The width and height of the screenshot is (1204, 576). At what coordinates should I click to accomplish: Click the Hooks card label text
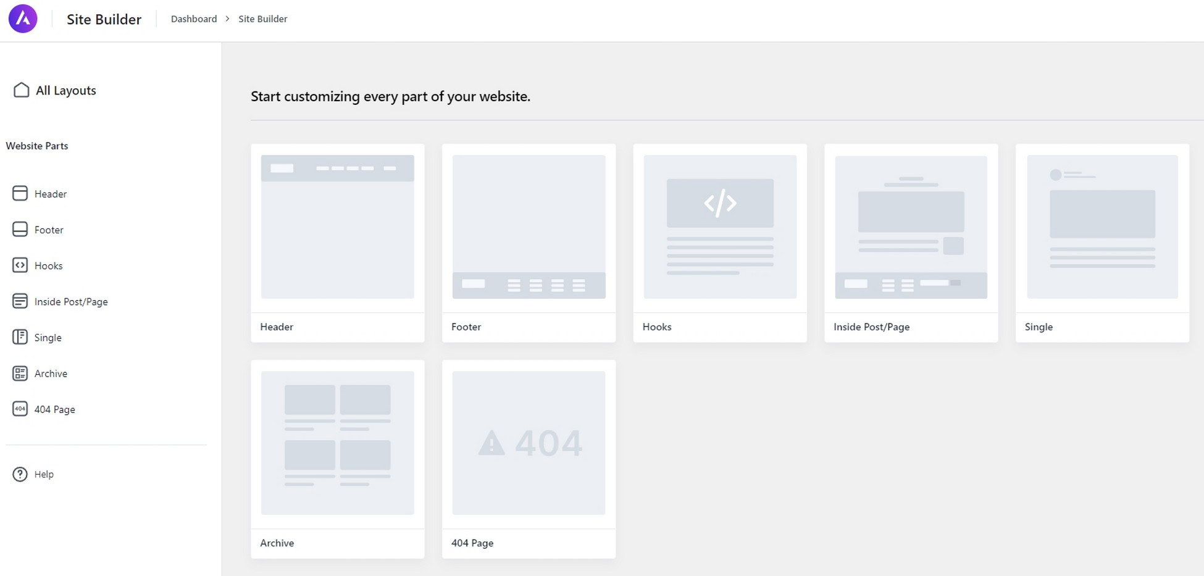(657, 327)
